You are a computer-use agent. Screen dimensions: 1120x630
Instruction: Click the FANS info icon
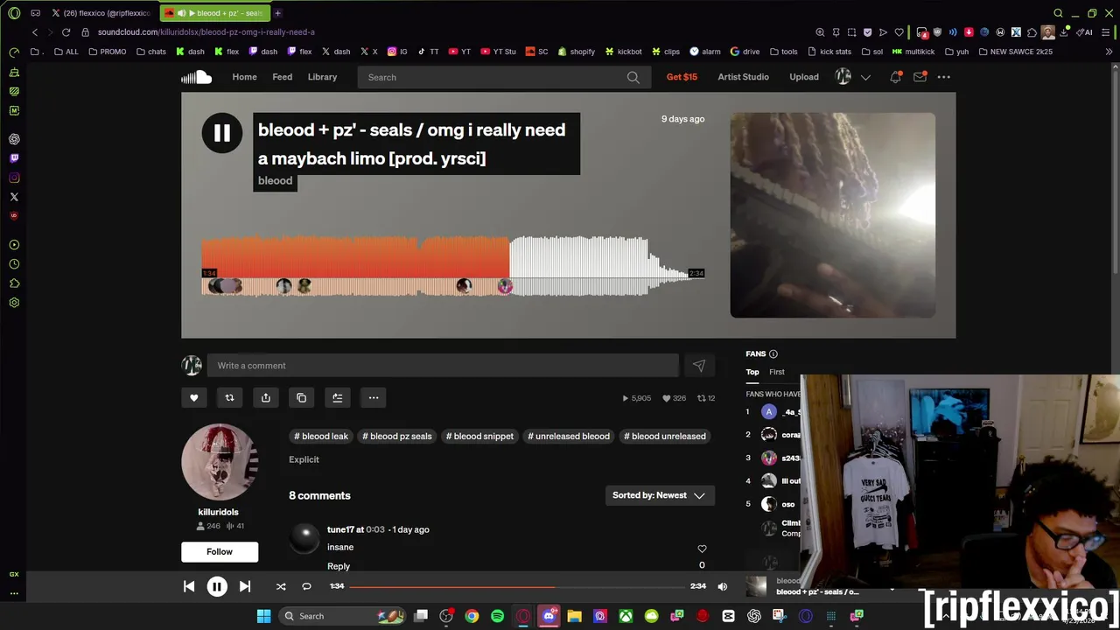point(773,353)
